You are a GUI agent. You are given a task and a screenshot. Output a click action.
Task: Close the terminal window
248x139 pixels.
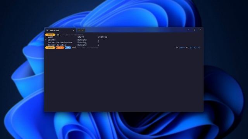pyautogui.click(x=200, y=30)
